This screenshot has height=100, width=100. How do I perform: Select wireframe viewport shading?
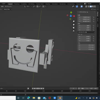(x=89, y=6)
